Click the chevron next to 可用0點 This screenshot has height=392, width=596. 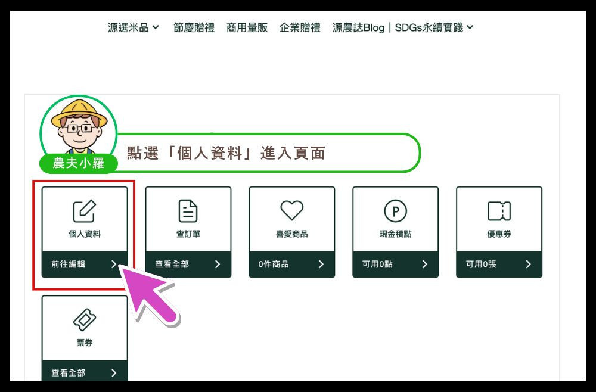tap(424, 264)
